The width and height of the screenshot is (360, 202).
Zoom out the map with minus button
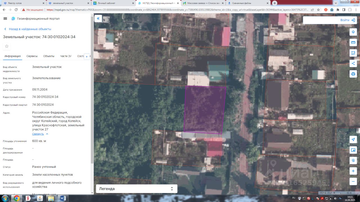click(353, 181)
